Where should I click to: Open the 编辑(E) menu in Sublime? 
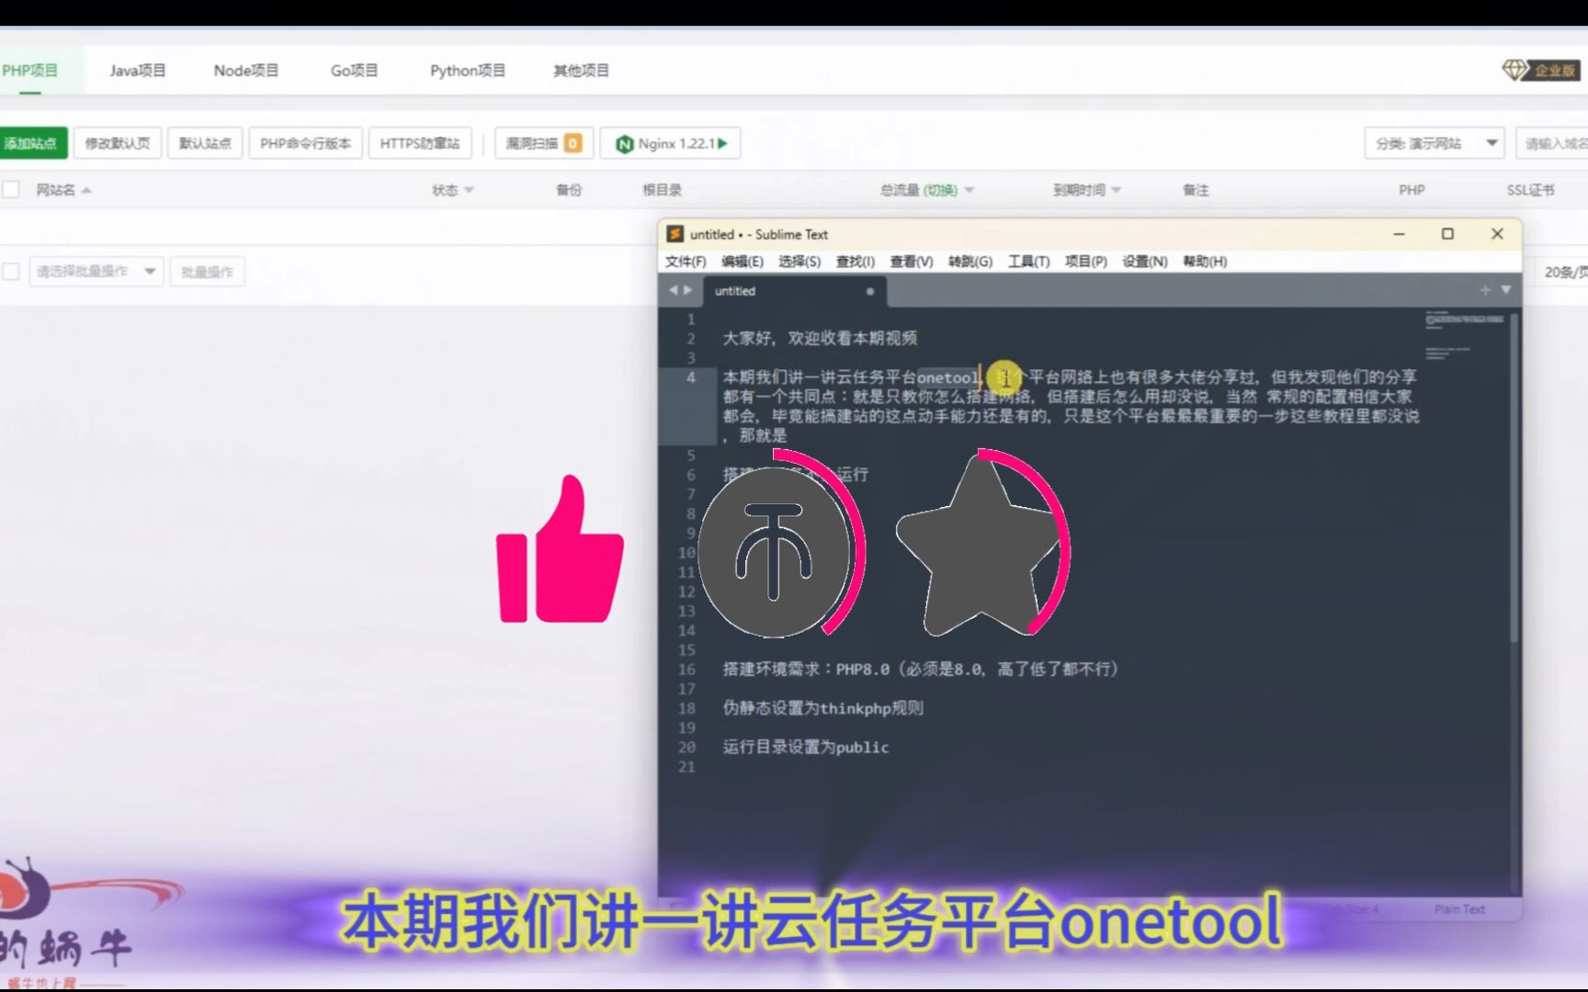coord(743,262)
